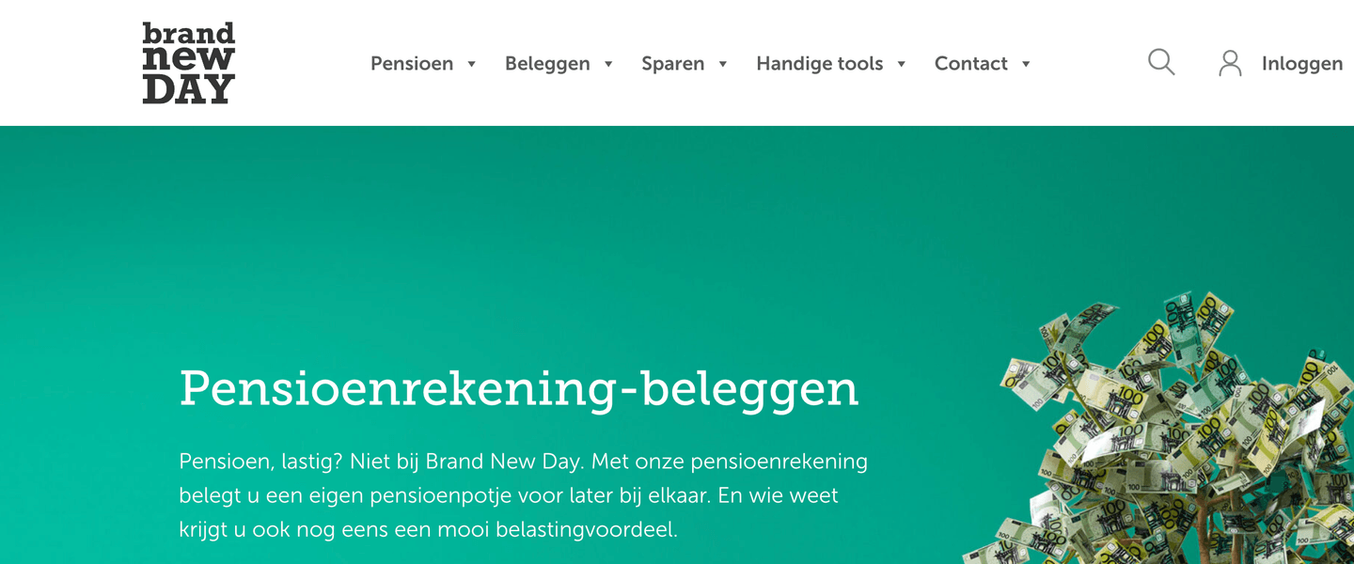Viewport: 1354px width, 564px height.
Task: Click the Brand New Day logo
Action: 187,63
